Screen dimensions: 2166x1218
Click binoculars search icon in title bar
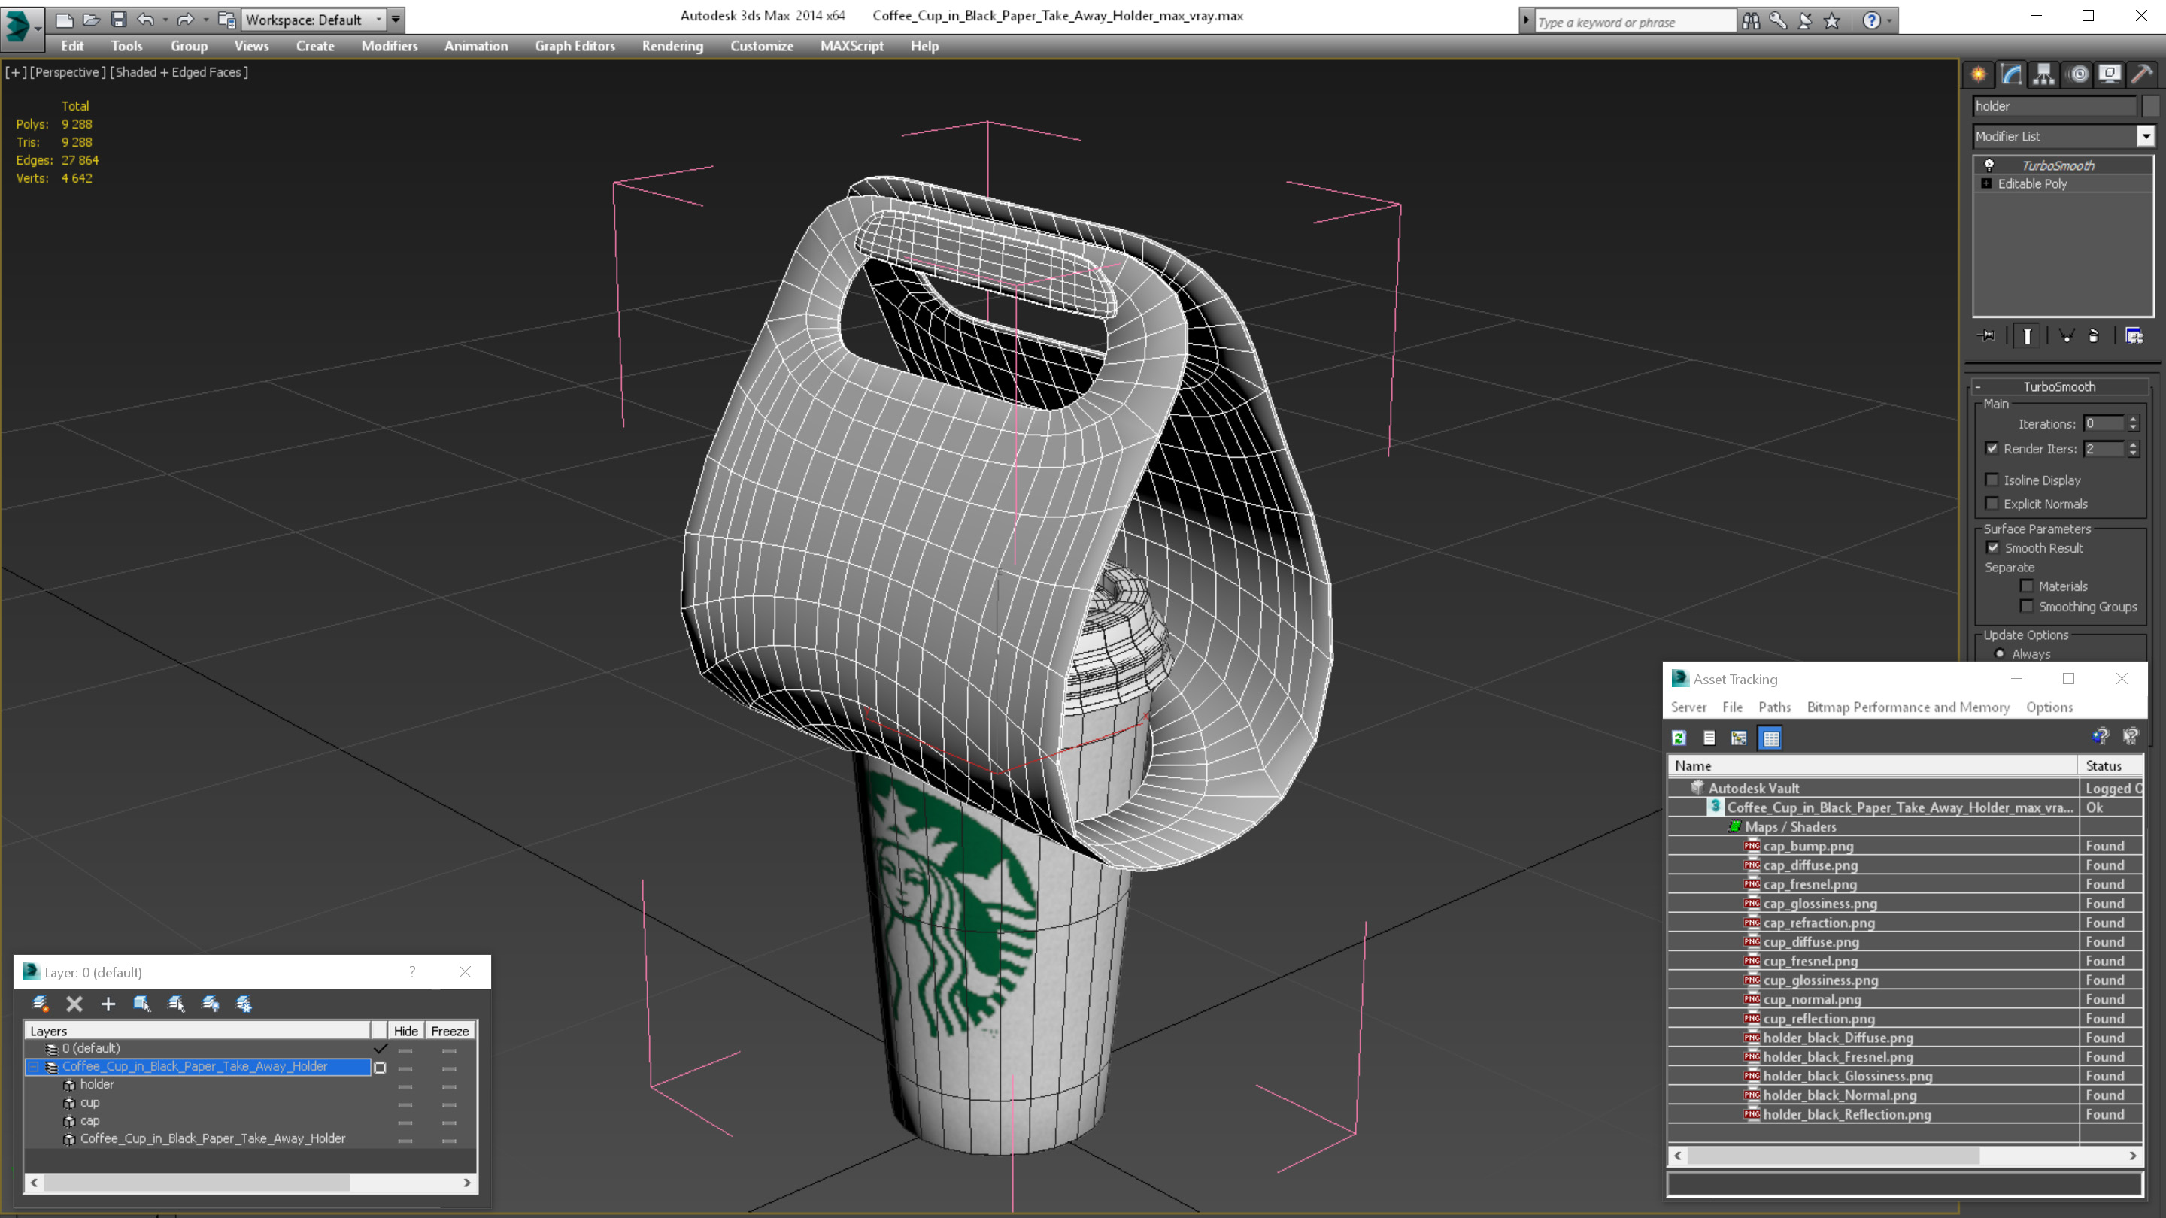1751,21
